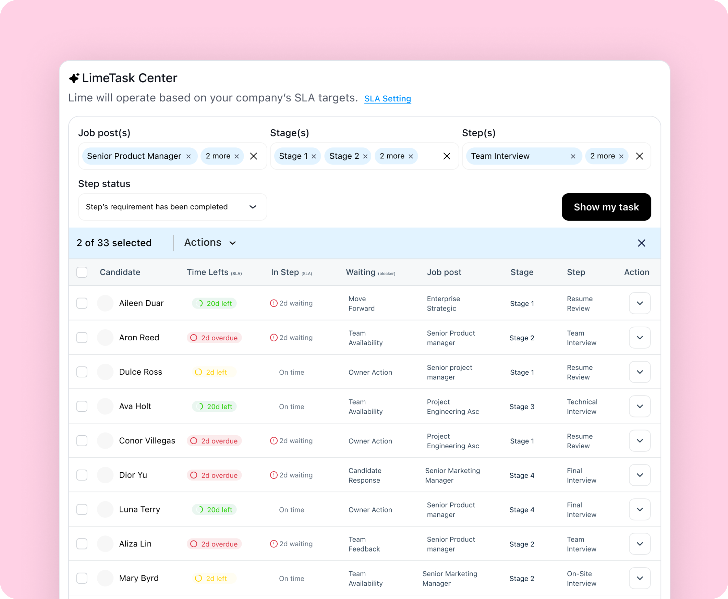728x599 pixels.
Task: Click Aron Reed's '2d overdue' badge
Action: coord(214,338)
